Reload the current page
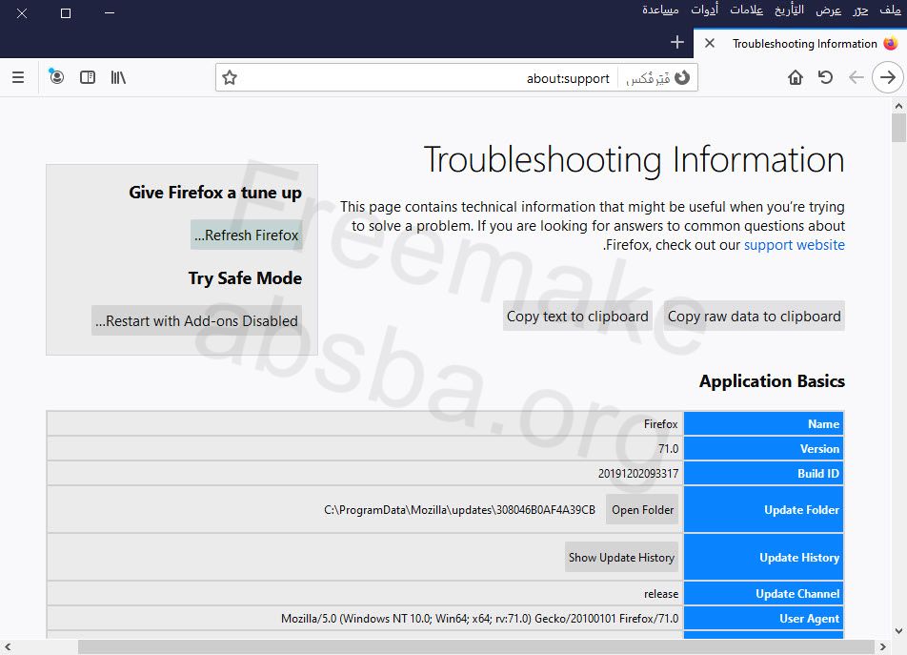Screen dimensions: 907x655 pos(825,77)
